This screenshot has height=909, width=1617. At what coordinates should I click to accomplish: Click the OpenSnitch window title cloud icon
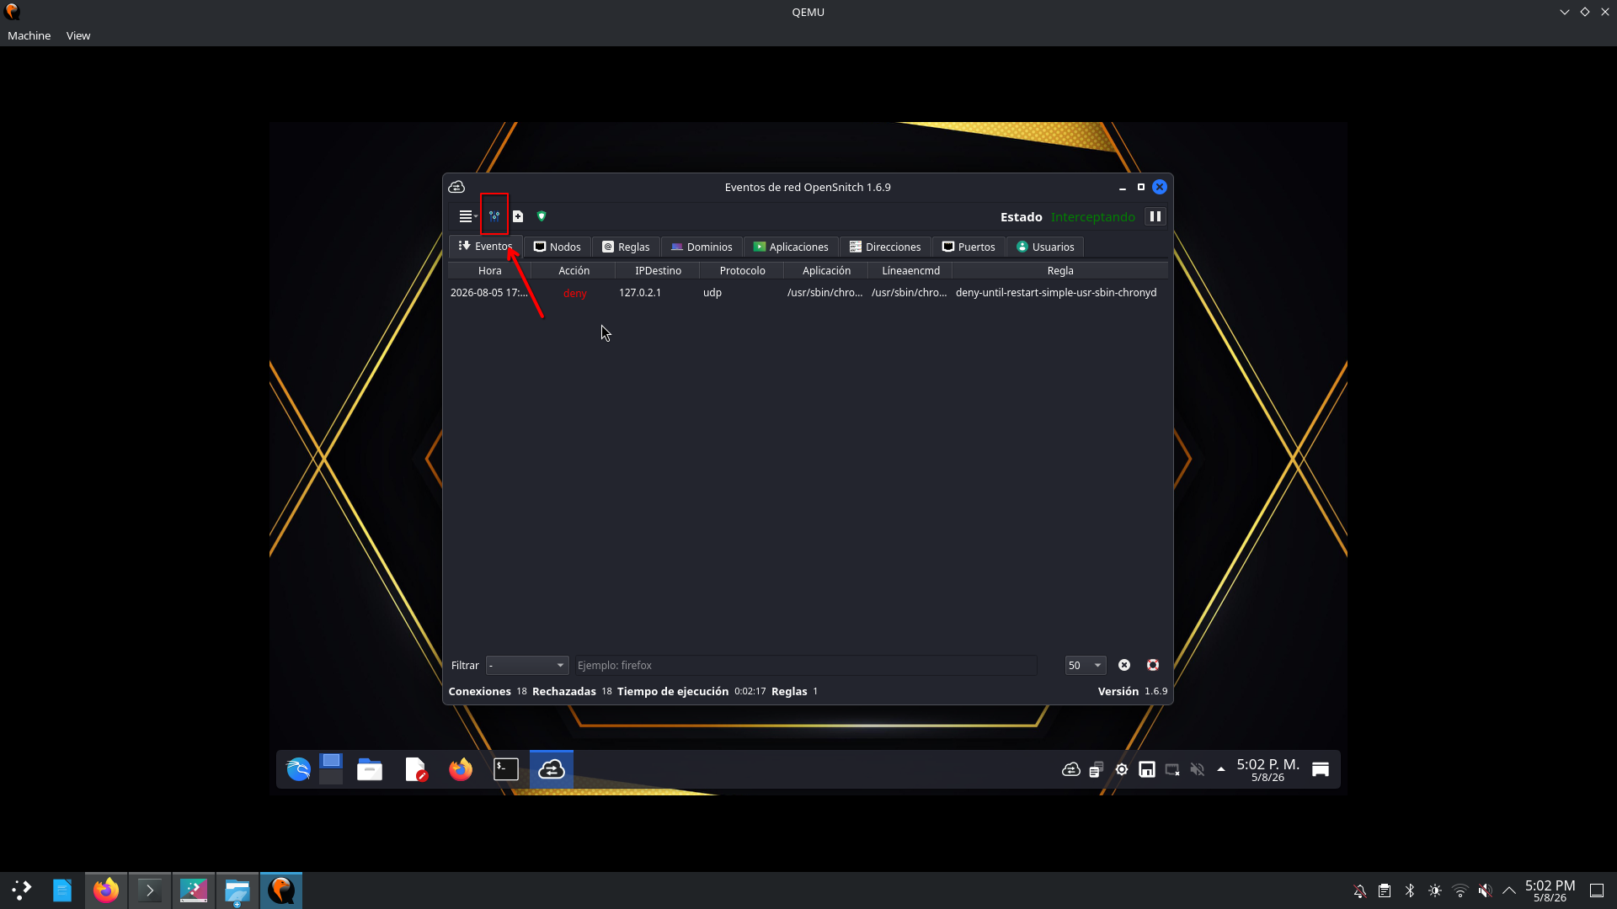coord(456,187)
